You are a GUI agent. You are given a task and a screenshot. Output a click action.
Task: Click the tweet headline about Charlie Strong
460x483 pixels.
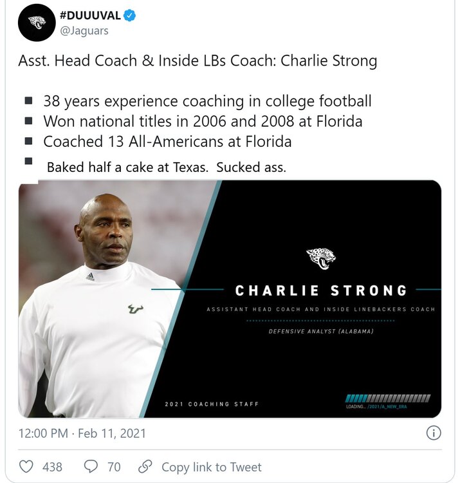pyautogui.click(x=197, y=62)
